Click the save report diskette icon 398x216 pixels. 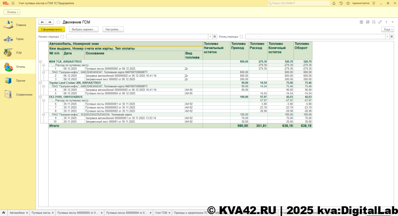click(x=361, y=22)
